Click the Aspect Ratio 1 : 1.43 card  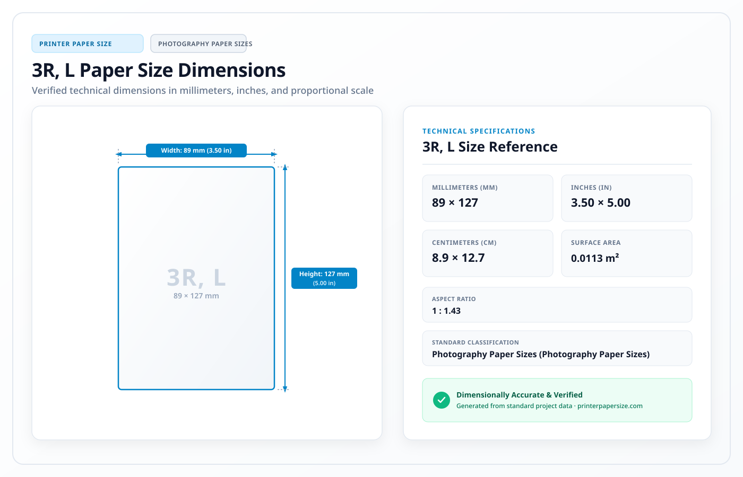tap(557, 305)
